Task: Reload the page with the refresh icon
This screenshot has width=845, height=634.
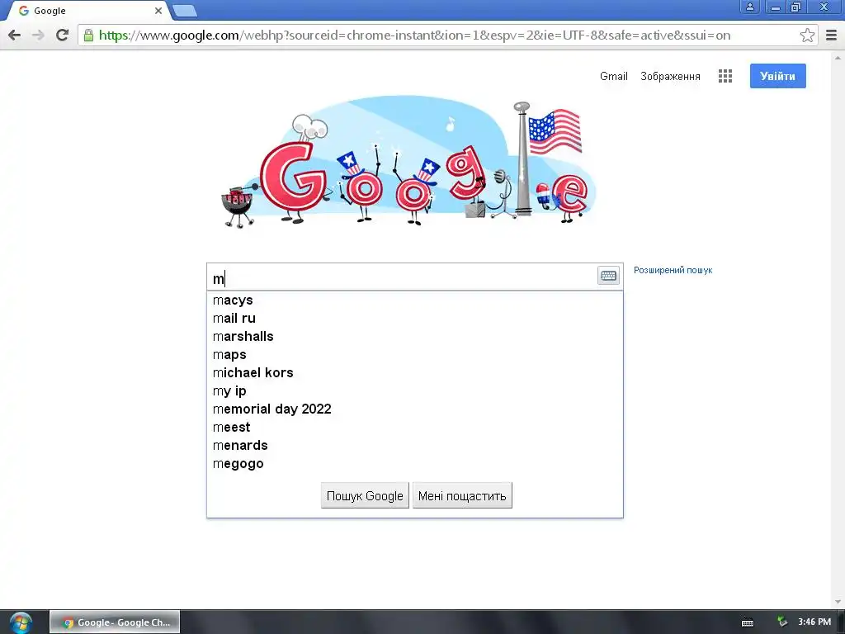Action: [x=62, y=35]
